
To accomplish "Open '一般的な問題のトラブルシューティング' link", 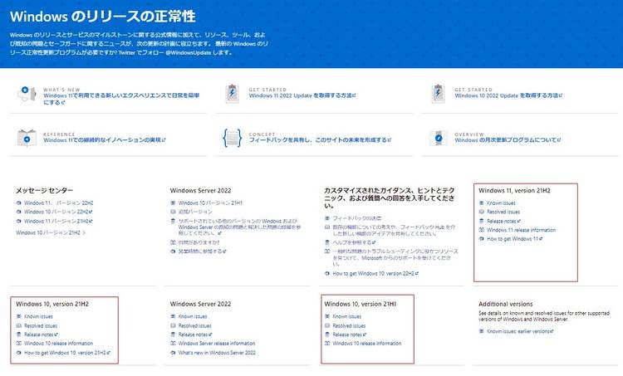I will click(x=395, y=257).
